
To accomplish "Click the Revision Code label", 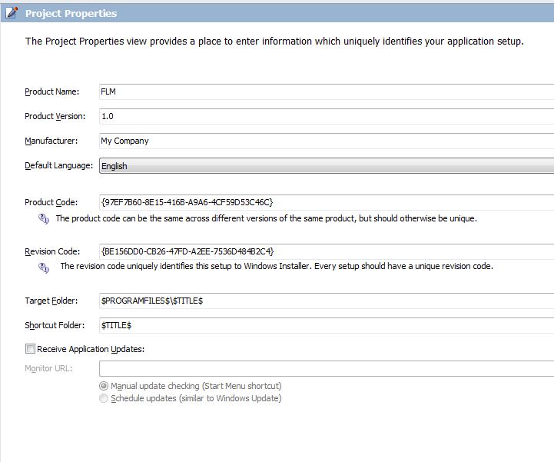I will click(x=52, y=251).
